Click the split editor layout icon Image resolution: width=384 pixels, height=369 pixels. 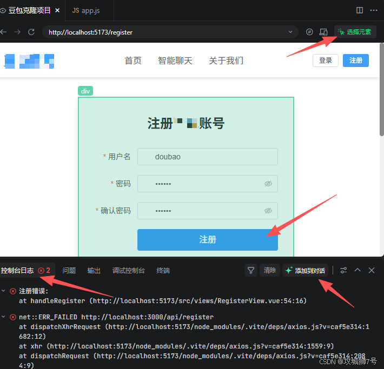[x=360, y=10]
